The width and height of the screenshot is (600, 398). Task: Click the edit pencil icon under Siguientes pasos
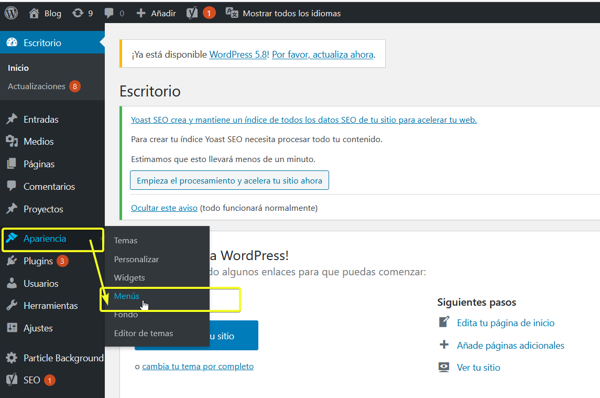click(x=444, y=322)
